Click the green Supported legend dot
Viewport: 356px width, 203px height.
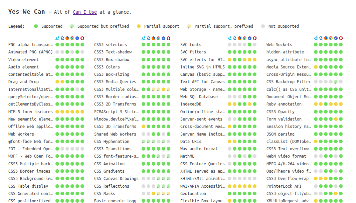36,26
